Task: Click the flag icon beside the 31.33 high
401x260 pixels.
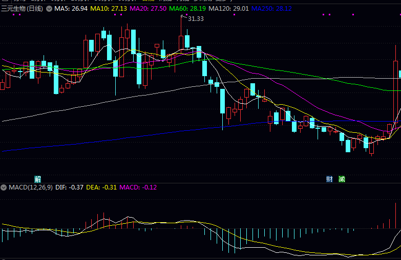Action: tap(183, 16)
